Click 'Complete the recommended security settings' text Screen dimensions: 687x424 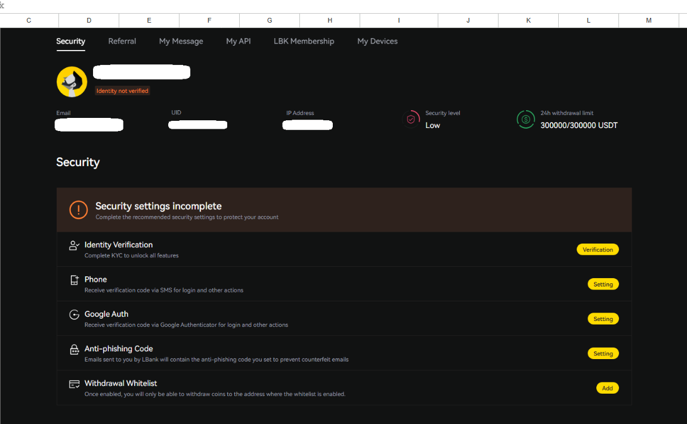pyautogui.click(x=187, y=217)
